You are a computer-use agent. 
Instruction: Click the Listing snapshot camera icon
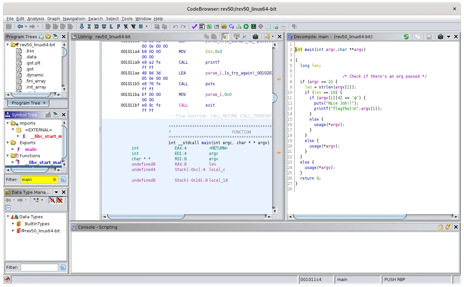[x=255, y=37]
